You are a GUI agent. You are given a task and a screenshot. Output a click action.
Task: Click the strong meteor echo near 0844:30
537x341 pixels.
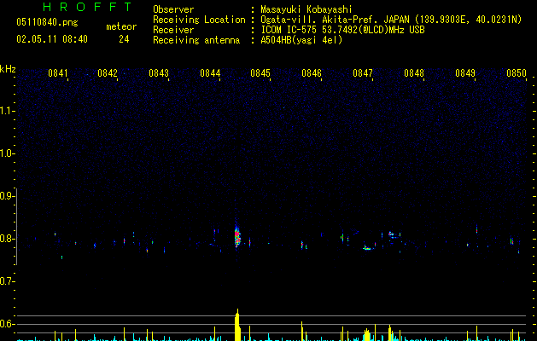[237, 235]
